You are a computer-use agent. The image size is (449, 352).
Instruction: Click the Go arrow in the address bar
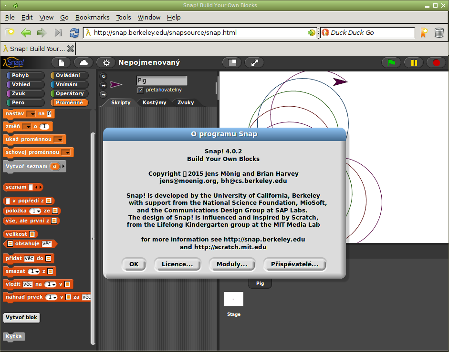click(x=311, y=32)
